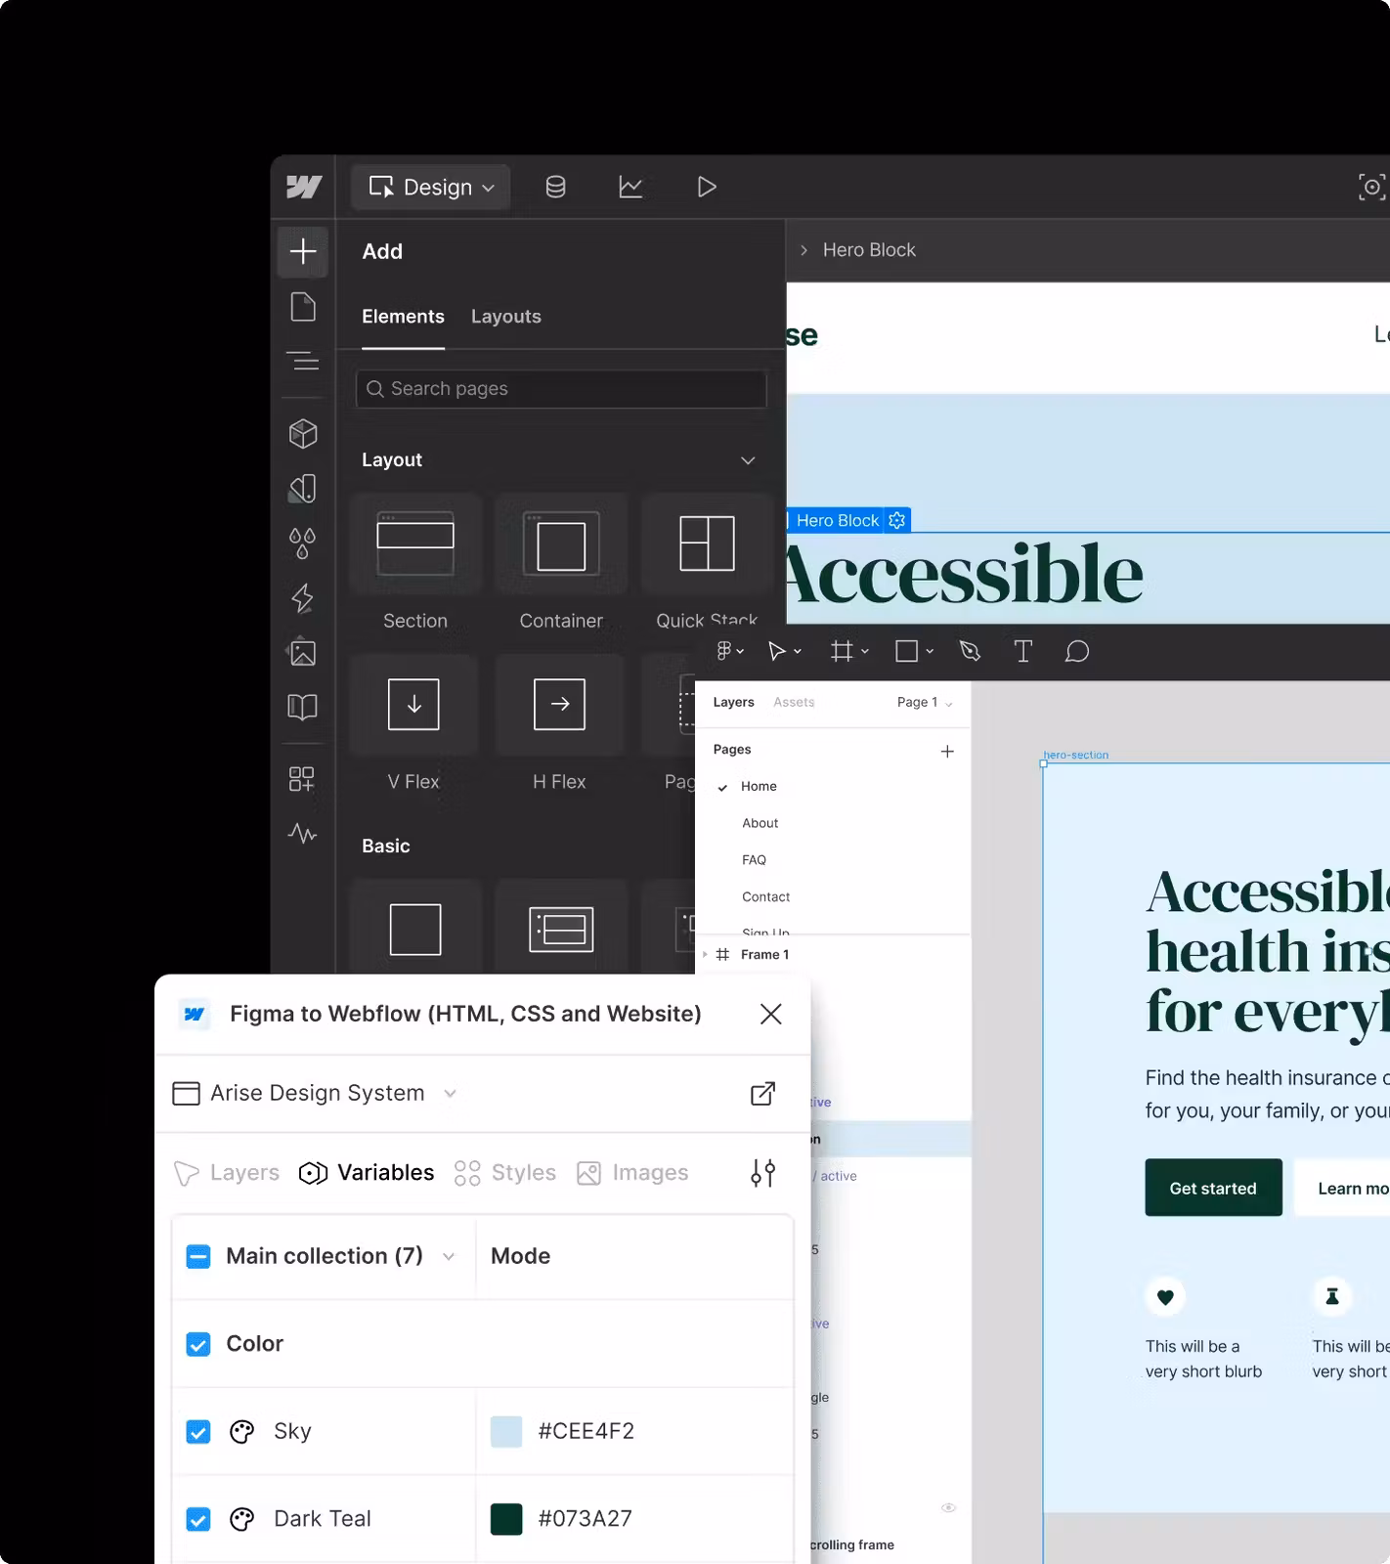Viewport: 1390px width, 1564px height.
Task: Switch to the Styles tab in plugin
Action: [x=505, y=1173]
